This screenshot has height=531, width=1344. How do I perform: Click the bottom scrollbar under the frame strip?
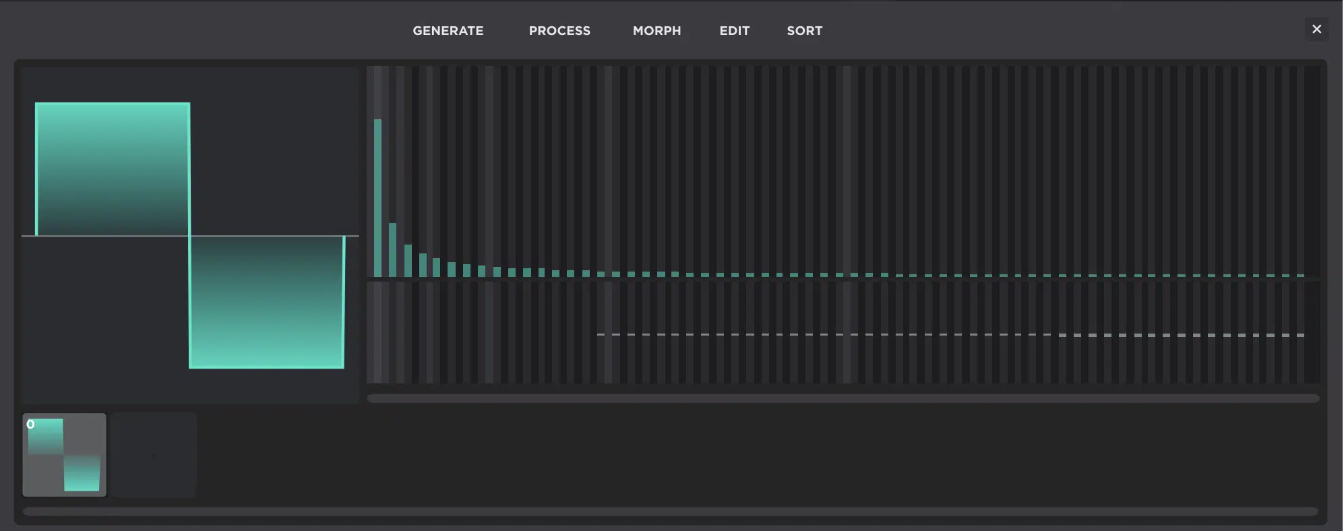pyautogui.click(x=670, y=511)
